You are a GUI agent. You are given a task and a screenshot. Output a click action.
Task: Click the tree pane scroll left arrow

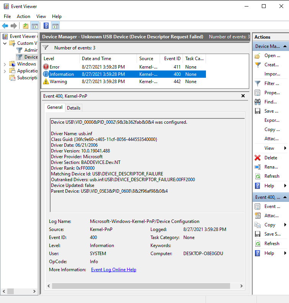[x=4, y=291]
